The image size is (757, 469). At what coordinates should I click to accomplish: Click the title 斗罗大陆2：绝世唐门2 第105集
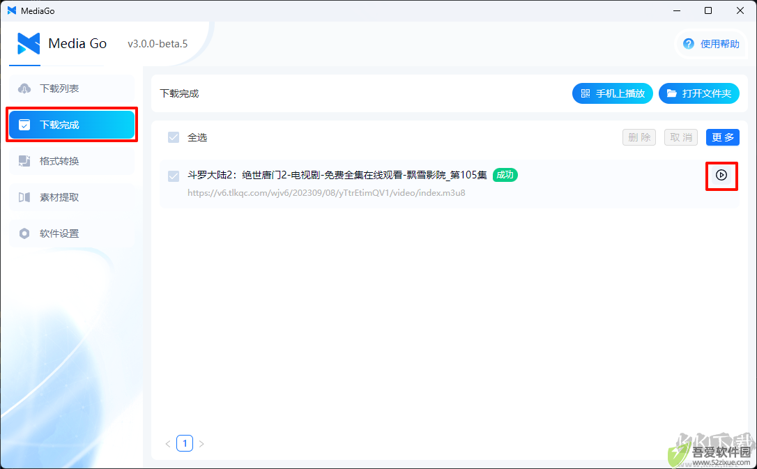click(337, 175)
